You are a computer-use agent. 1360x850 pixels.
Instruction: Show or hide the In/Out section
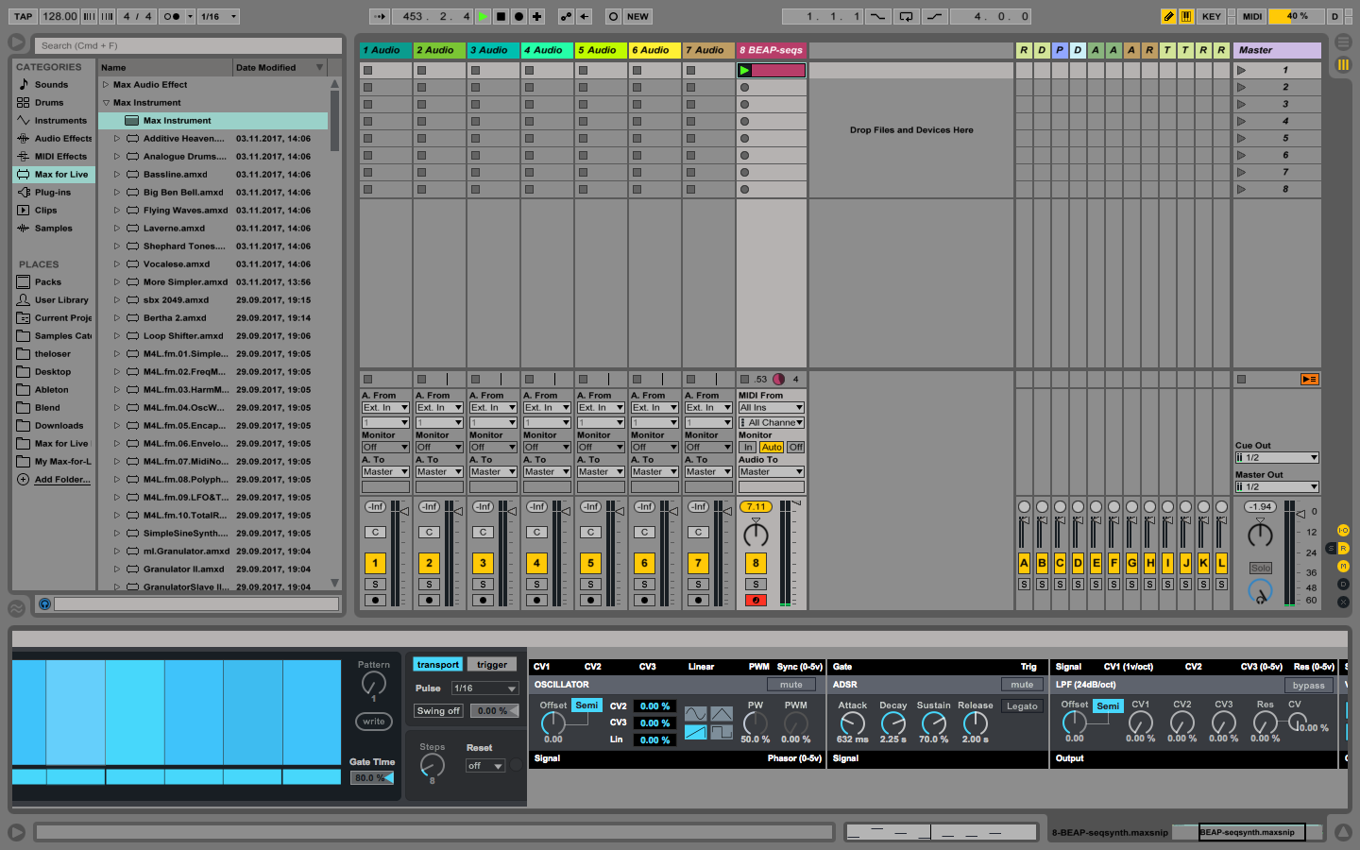click(1343, 531)
